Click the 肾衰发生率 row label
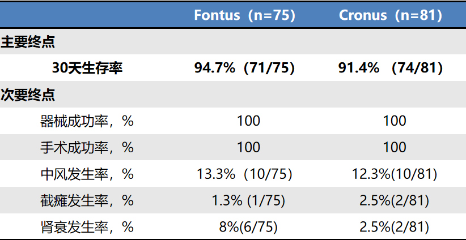466x240 pixels. (87, 227)
